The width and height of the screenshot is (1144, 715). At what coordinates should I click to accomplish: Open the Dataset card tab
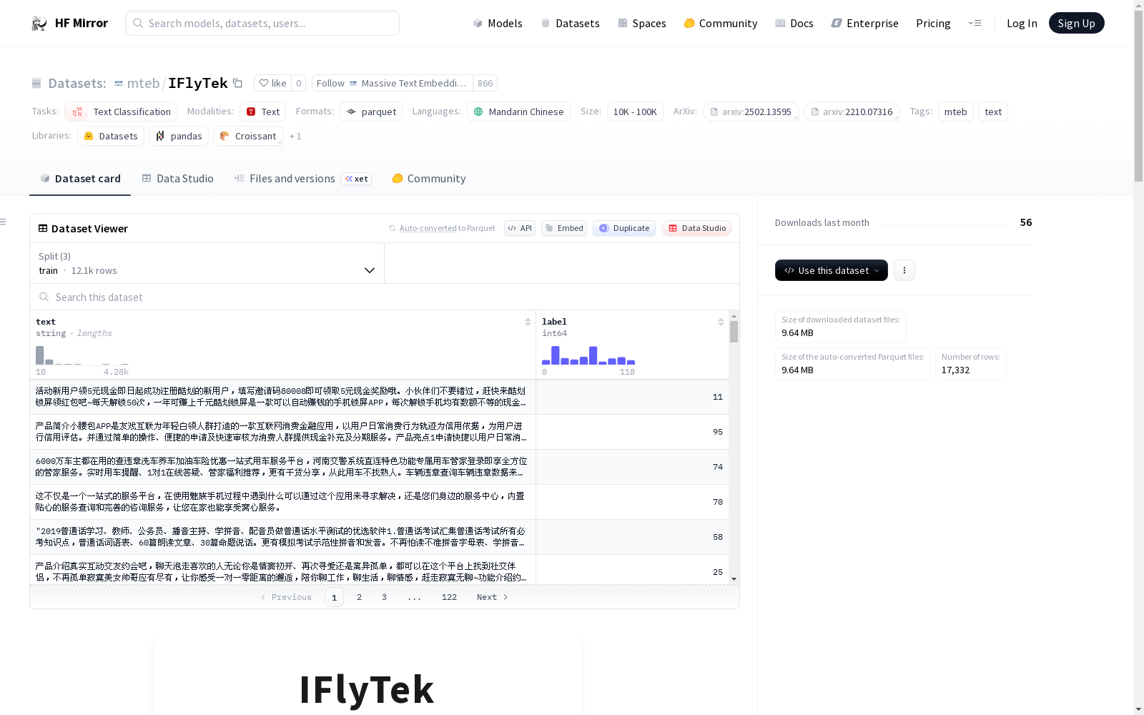[x=80, y=179]
